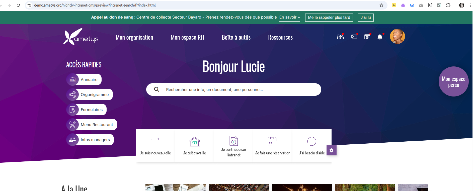The image size is (473, 191).
Task: Open the Mon espace perso round button
Action: 453,81
